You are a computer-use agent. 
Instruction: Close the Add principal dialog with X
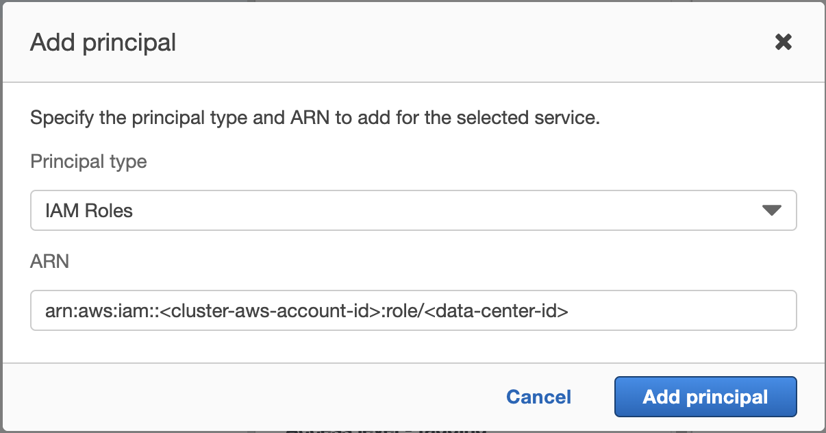pos(783,42)
